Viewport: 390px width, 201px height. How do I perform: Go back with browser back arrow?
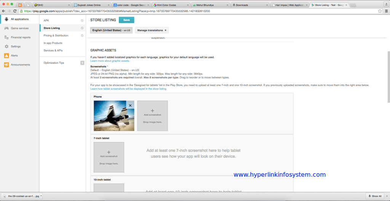point(3,11)
